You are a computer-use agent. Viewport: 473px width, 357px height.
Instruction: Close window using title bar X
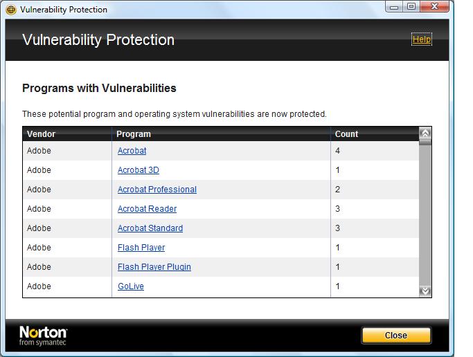434,7
